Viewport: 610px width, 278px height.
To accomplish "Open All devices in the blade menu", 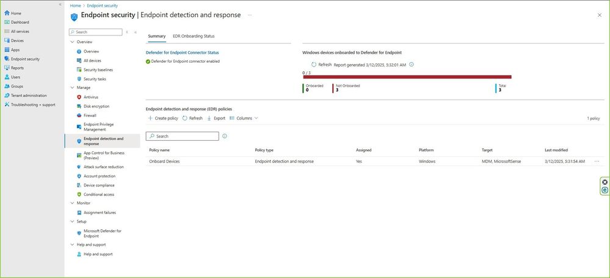I will [x=89, y=60].
